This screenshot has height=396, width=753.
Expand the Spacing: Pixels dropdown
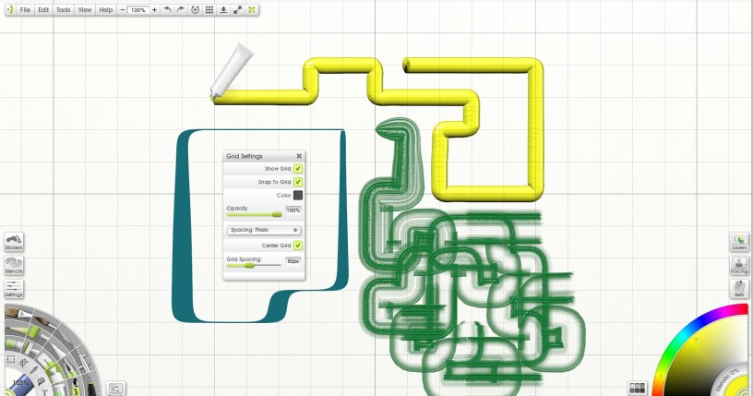(264, 230)
